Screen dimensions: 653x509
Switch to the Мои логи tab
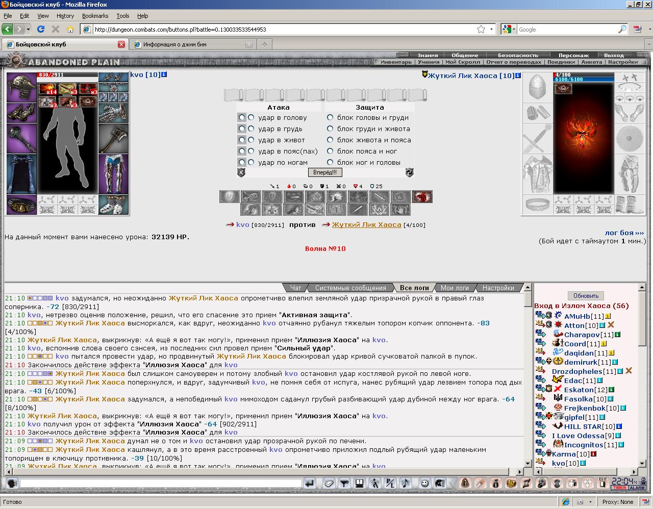click(454, 288)
